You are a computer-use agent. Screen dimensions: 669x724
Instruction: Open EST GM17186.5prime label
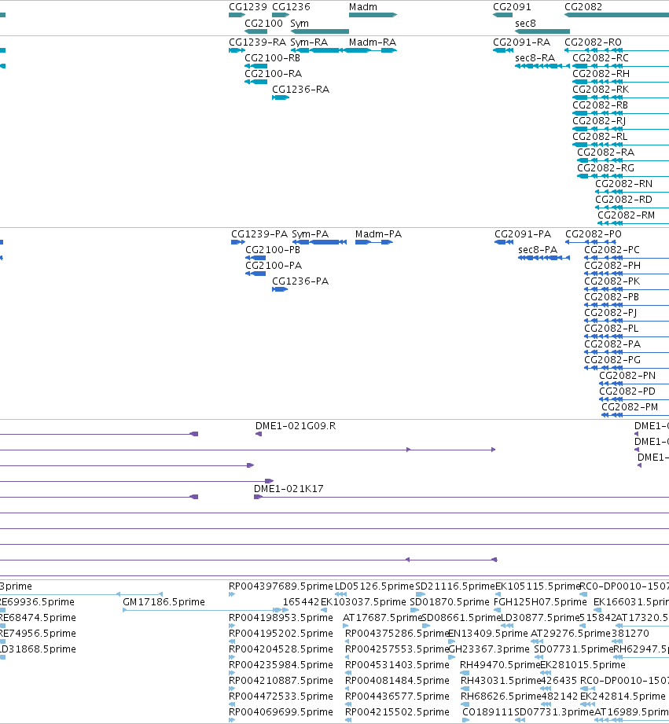[164, 602]
